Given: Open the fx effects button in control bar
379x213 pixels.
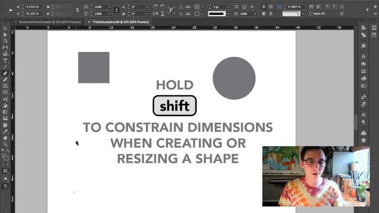Looking at the screenshot, I should pos(252,7).
